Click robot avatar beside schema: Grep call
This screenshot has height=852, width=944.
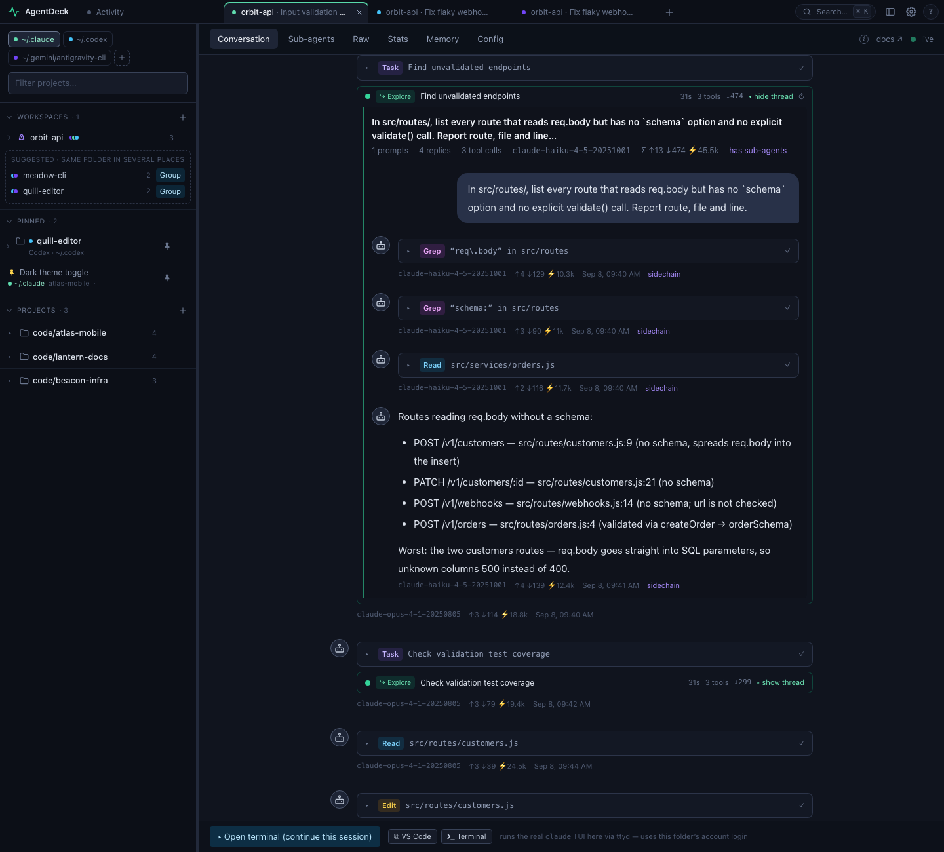tap(381, 302)
